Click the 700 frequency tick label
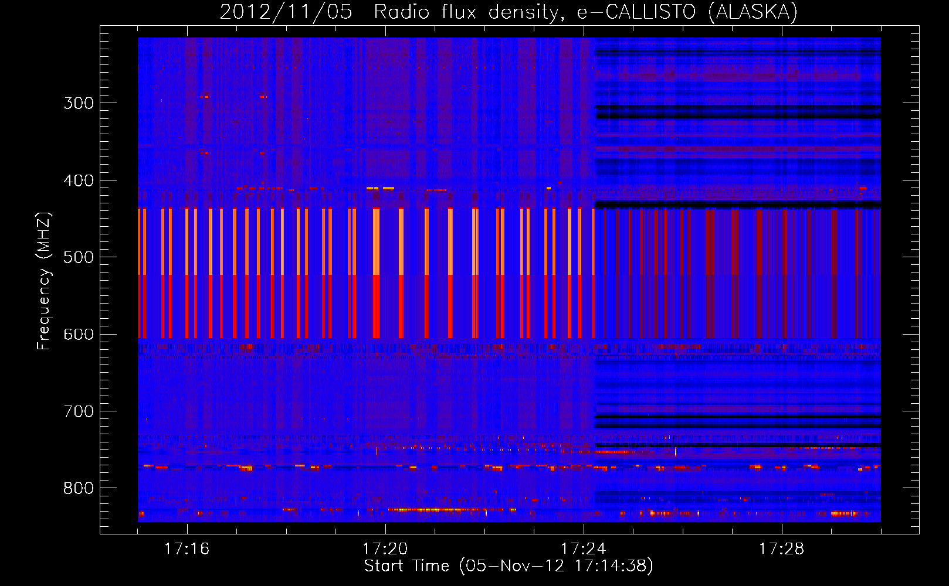Image resolution: width=949 pixels, height=586 pixels. 79,411
